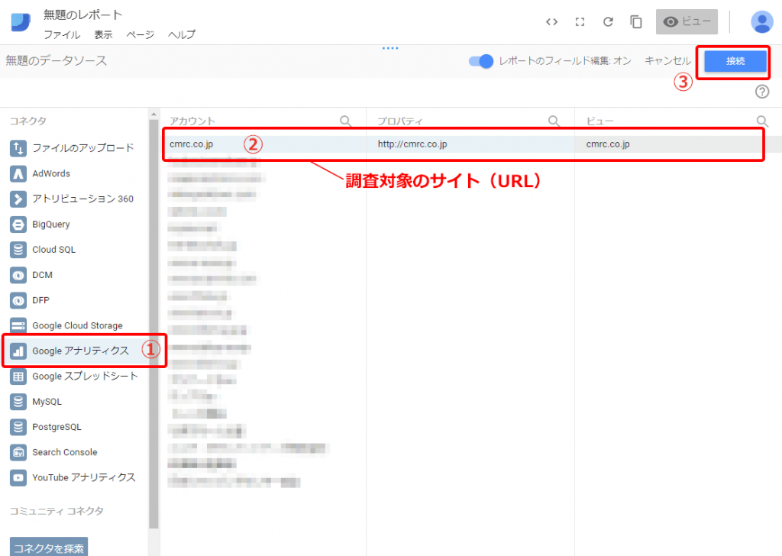The width and height of the screenshot is (782, 556).
Task: Choose the DCM connector label
Action: (43, 275)
